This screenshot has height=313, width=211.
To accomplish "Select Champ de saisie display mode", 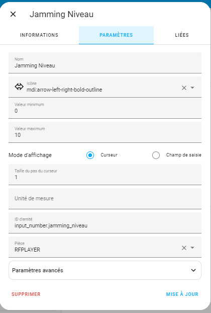I will [x=156, y=155].
